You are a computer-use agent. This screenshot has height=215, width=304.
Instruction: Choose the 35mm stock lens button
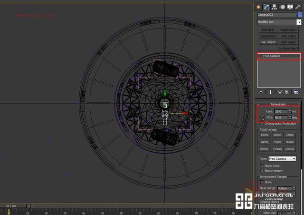[x=278, y=142]
